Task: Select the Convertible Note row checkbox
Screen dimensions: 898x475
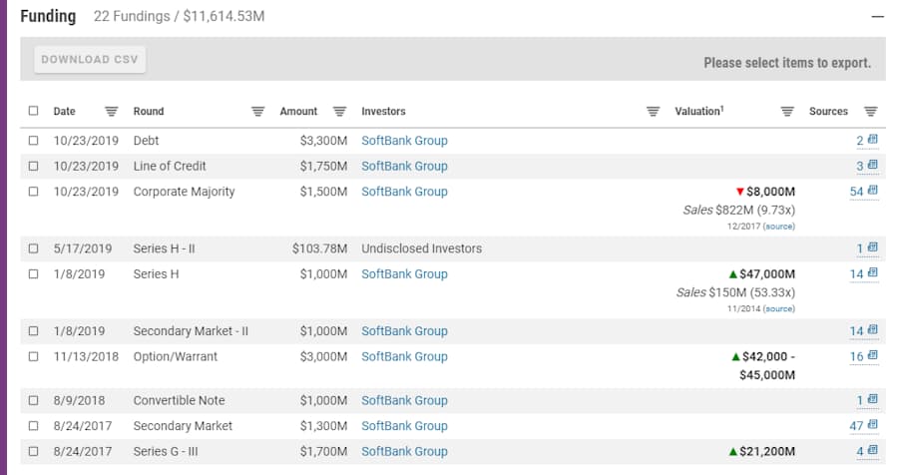Action: coord(34,400)
